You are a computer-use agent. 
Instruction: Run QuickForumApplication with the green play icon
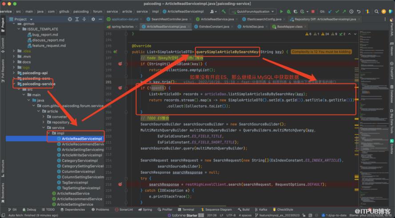282,12
